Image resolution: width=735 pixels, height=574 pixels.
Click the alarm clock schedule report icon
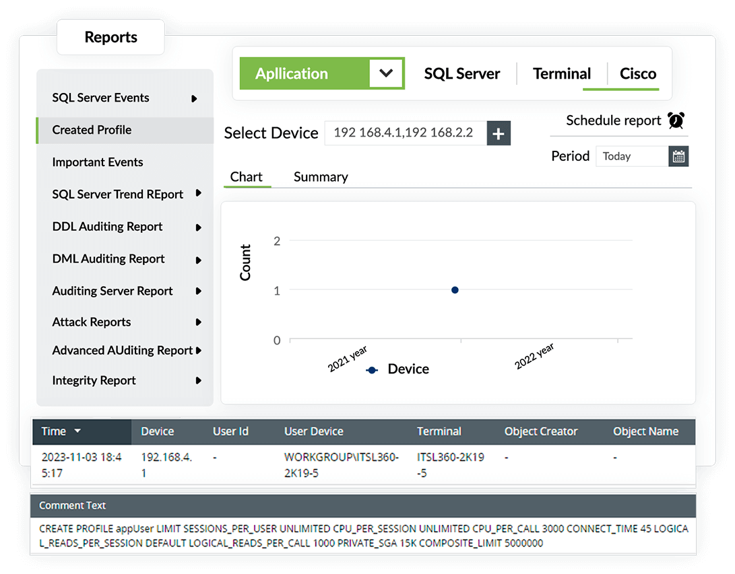coord(676,120)
